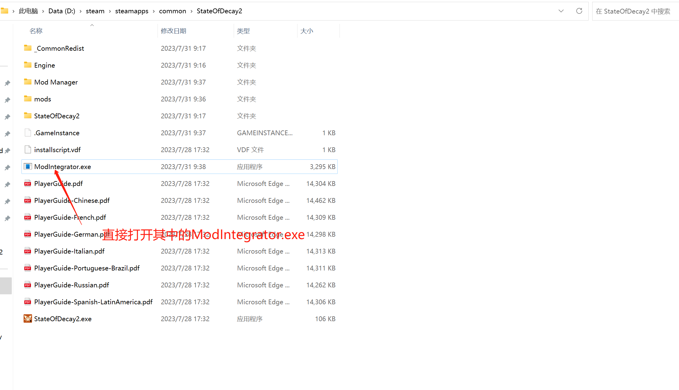Expand chevron after steamapps in breadcrumb
The image size is (679, 390).
coord(154,11)
